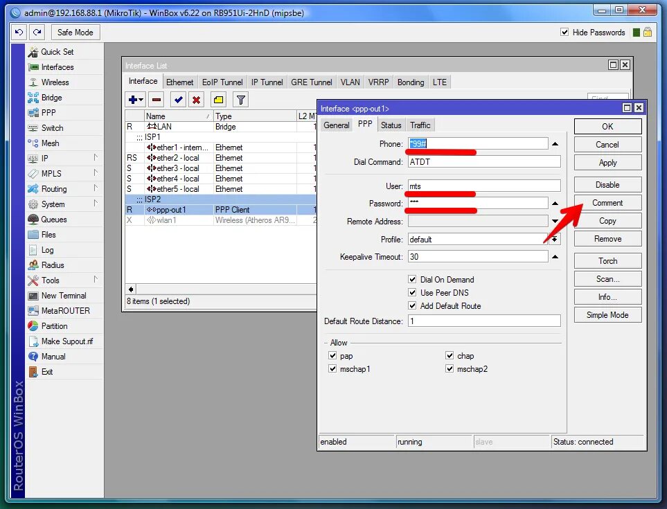Uncheck the mschap1 authentication option
The height and width of the screenshot is (509, 667).
coord(332,368)
